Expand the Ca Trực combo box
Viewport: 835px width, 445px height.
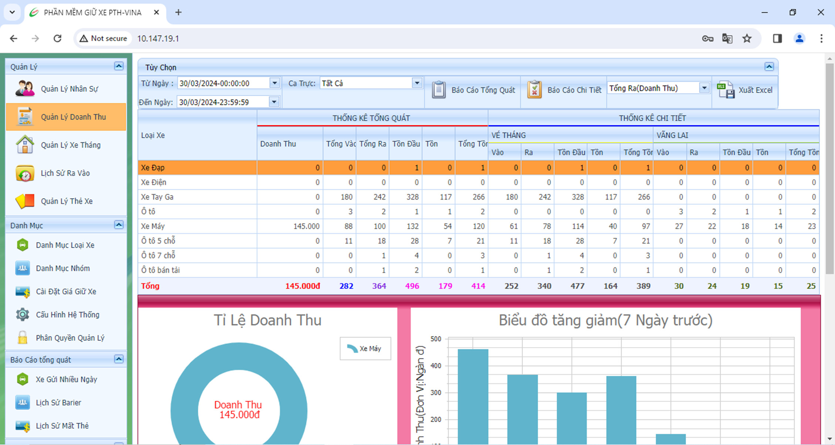tap(417, 83)
